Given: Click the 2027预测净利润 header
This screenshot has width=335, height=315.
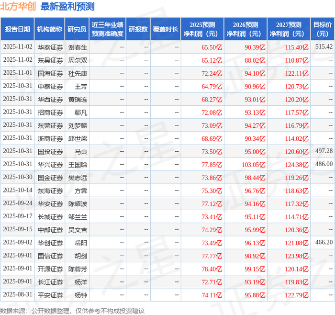Looking at the screenshot, I should 289,29.
